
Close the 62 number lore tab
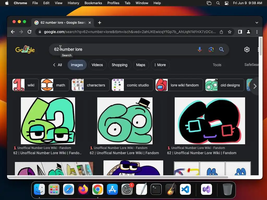[90, 23]
